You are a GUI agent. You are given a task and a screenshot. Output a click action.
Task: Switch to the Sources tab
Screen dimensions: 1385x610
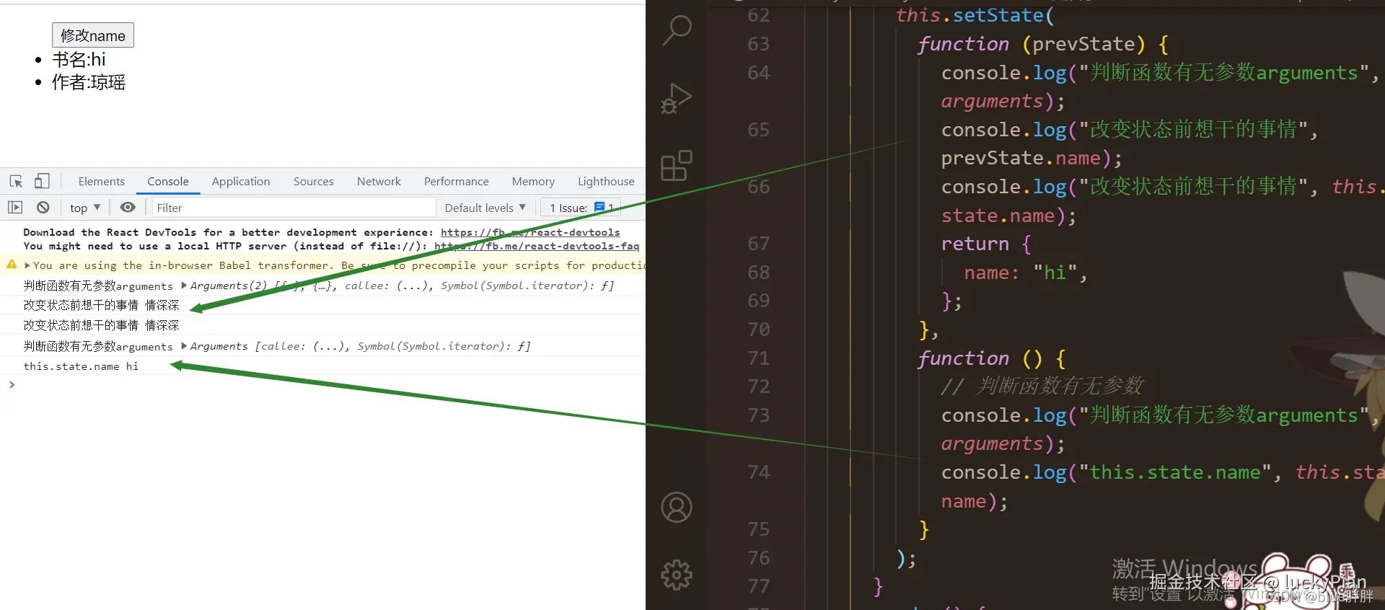(313, 182)
